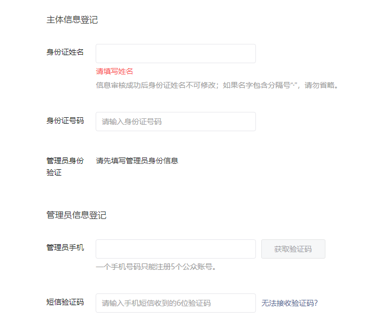Click the 短信验证码 field label

(x=65, y=302)
